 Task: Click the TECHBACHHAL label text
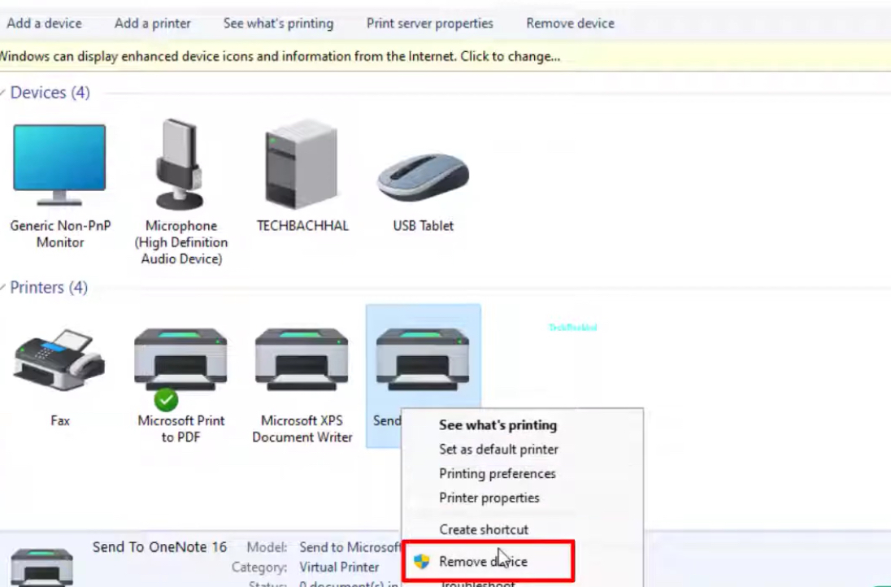302,226
